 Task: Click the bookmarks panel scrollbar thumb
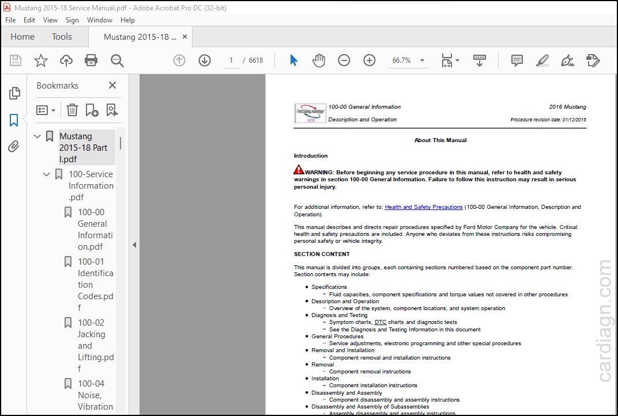(120, 143)
